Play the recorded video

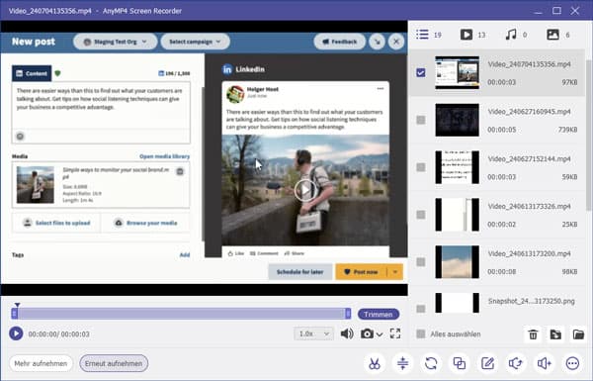coord(16,333)
